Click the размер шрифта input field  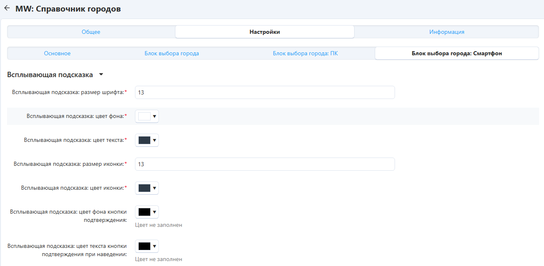click(x=265, y=93)
